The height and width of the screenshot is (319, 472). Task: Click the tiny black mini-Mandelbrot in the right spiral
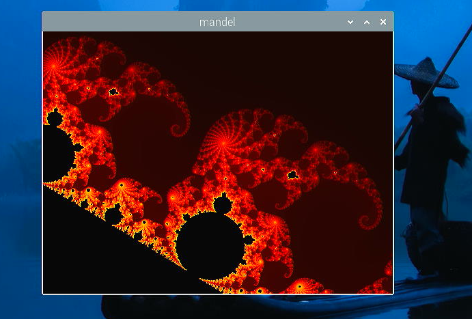click(292, 175)
